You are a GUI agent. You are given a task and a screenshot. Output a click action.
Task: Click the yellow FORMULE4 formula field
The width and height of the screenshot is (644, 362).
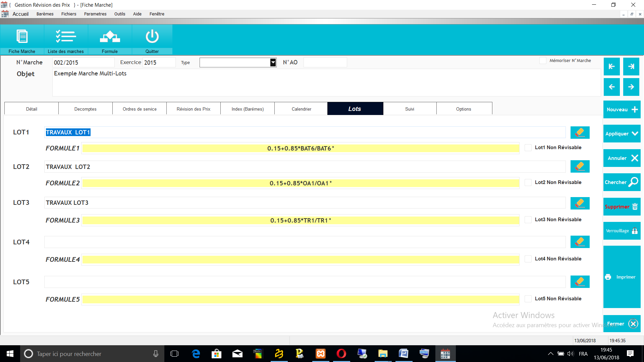[x=301, y=259]
